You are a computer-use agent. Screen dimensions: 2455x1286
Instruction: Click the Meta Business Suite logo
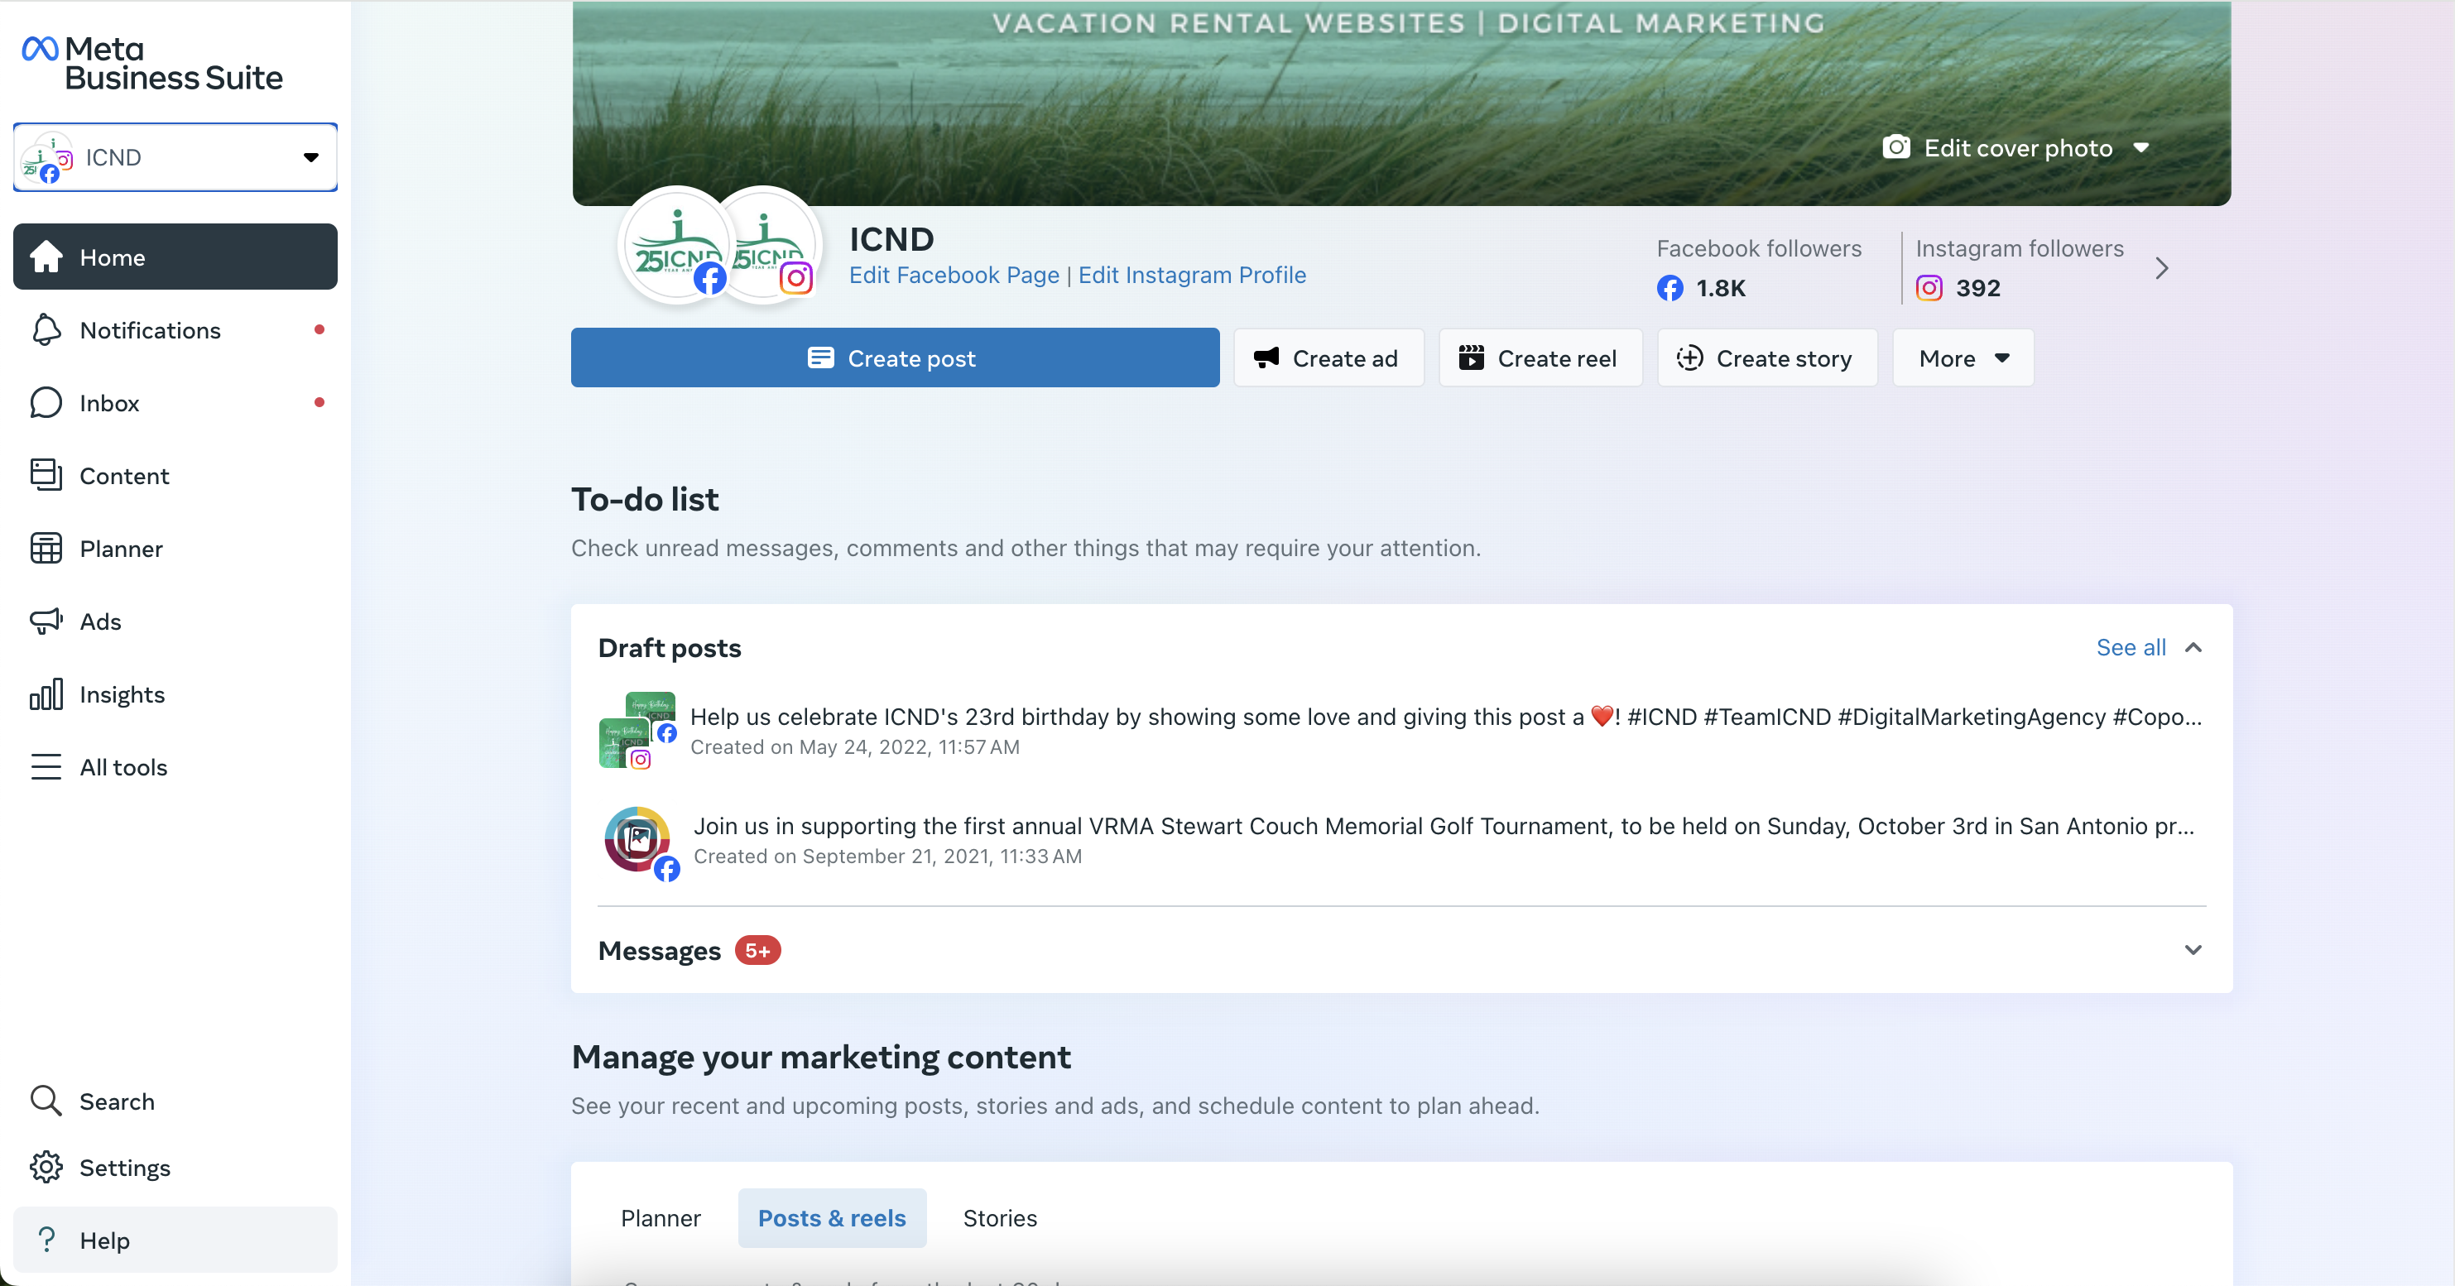152,63
